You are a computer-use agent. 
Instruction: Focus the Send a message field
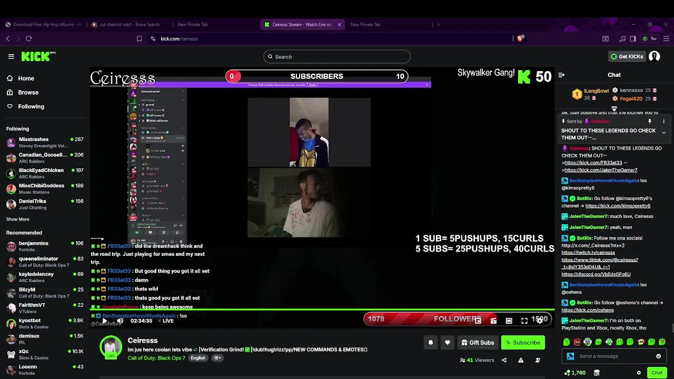pos(615,356)
